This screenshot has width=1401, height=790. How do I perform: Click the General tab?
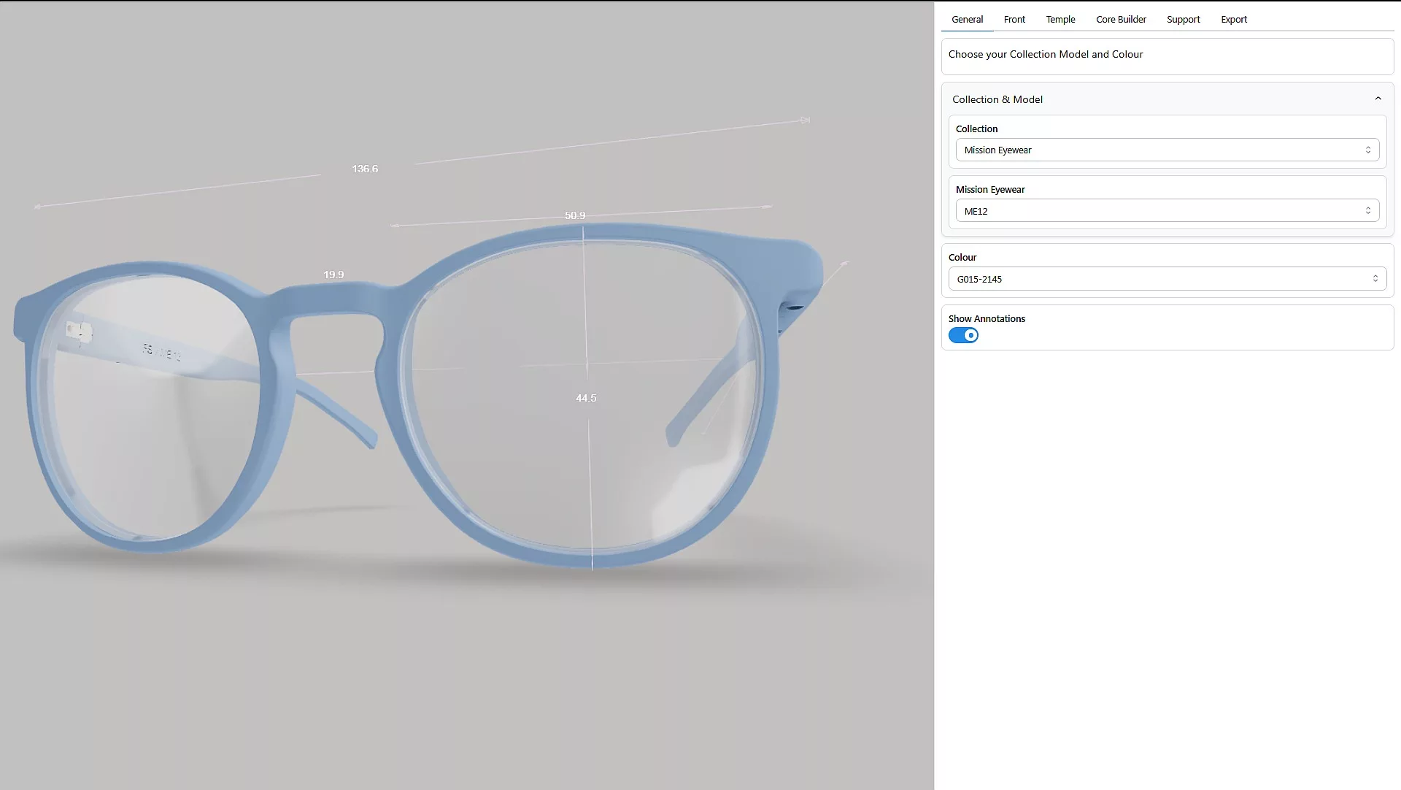tap(966, 20)
